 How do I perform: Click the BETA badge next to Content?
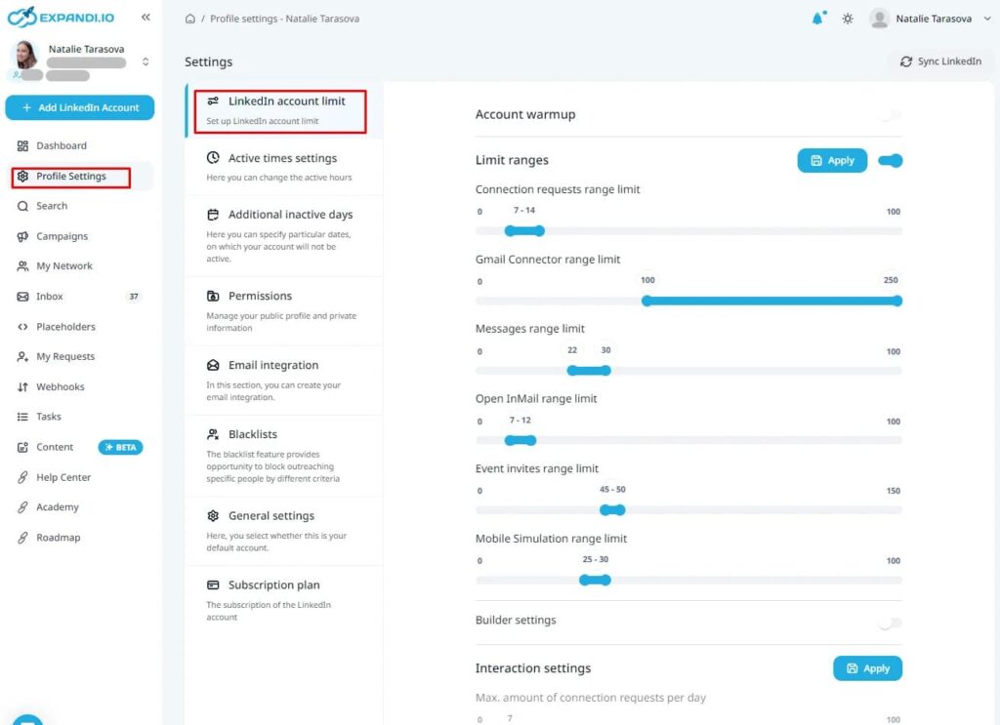tap(120, 447)
